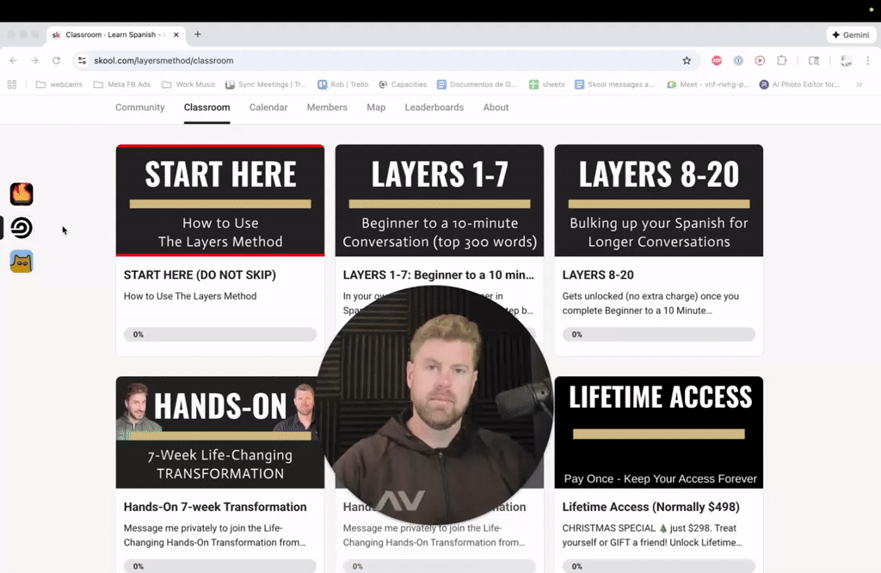Image resolution: width=881 pixels, height=573 pixels.
Task: Open the Members tab
Action: click(x=327, y=108)
